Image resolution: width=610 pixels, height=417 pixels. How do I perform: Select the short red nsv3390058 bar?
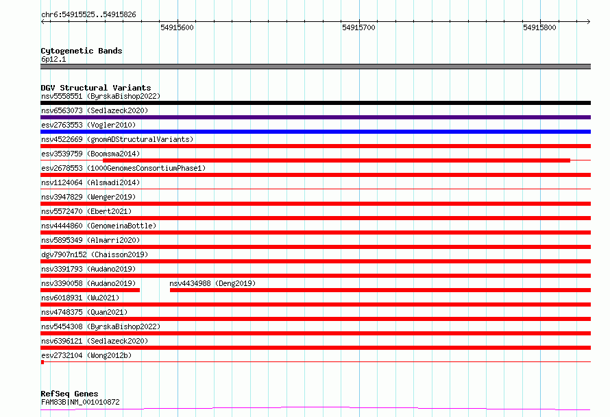[x=90, y=290]
